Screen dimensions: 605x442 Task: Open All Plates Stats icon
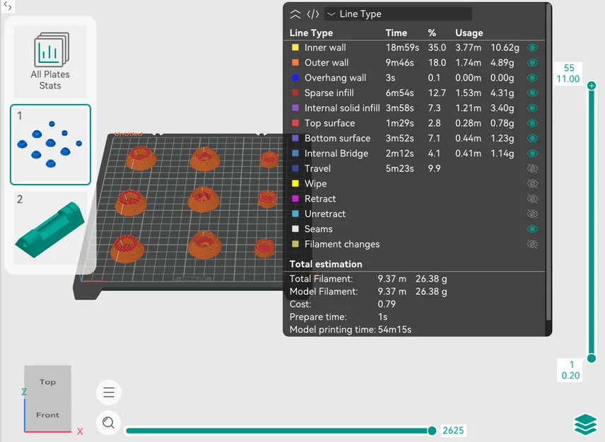click(51, 61)
